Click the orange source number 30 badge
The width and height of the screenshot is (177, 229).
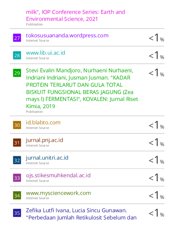click(x=17, y=125)
